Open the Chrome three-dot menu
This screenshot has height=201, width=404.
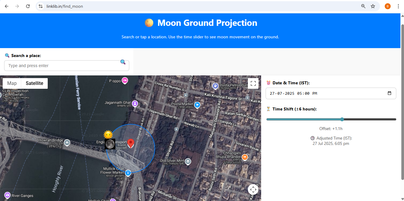[398, 6]
